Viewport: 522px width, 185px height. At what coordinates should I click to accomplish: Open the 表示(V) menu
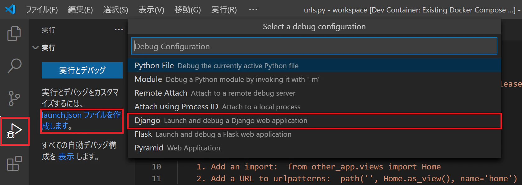151,10
